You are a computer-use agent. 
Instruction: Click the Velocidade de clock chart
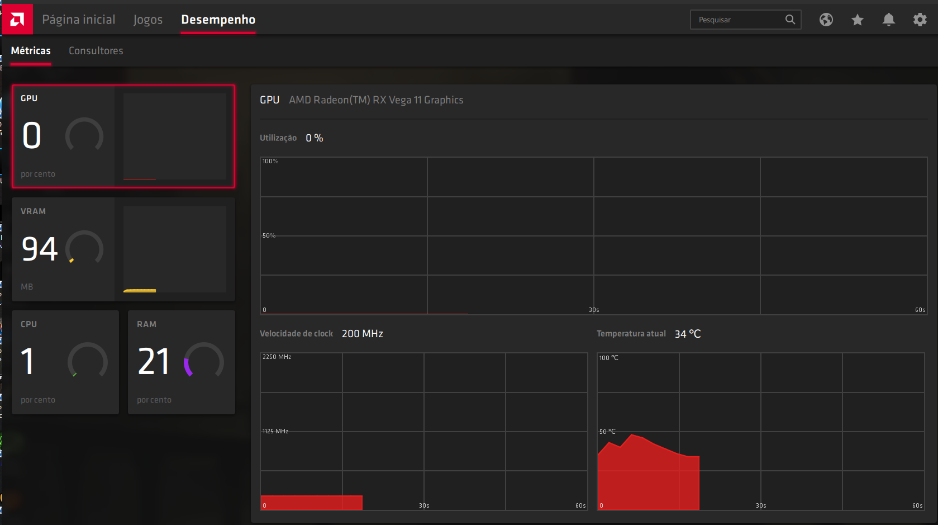coord(424,431)
